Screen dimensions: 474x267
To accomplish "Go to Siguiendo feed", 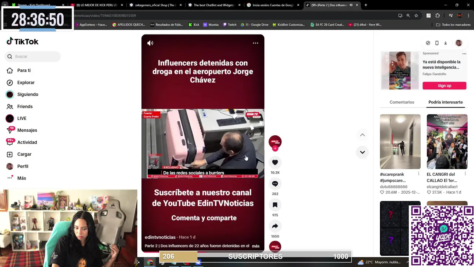I will [22, 95].
